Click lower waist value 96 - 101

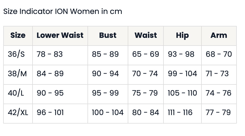pos(50,112)
